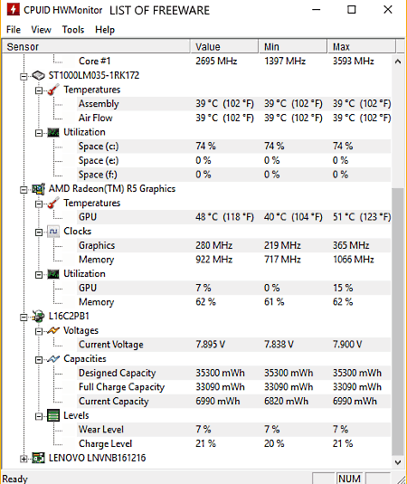Open the Tools menu
407x484 pixels.
point(73,30)
